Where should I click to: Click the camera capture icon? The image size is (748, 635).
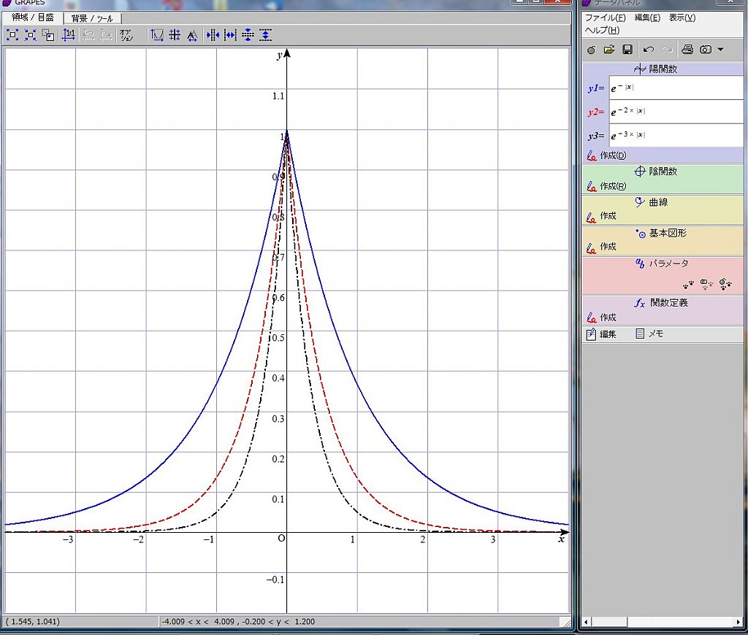(705, 50)
